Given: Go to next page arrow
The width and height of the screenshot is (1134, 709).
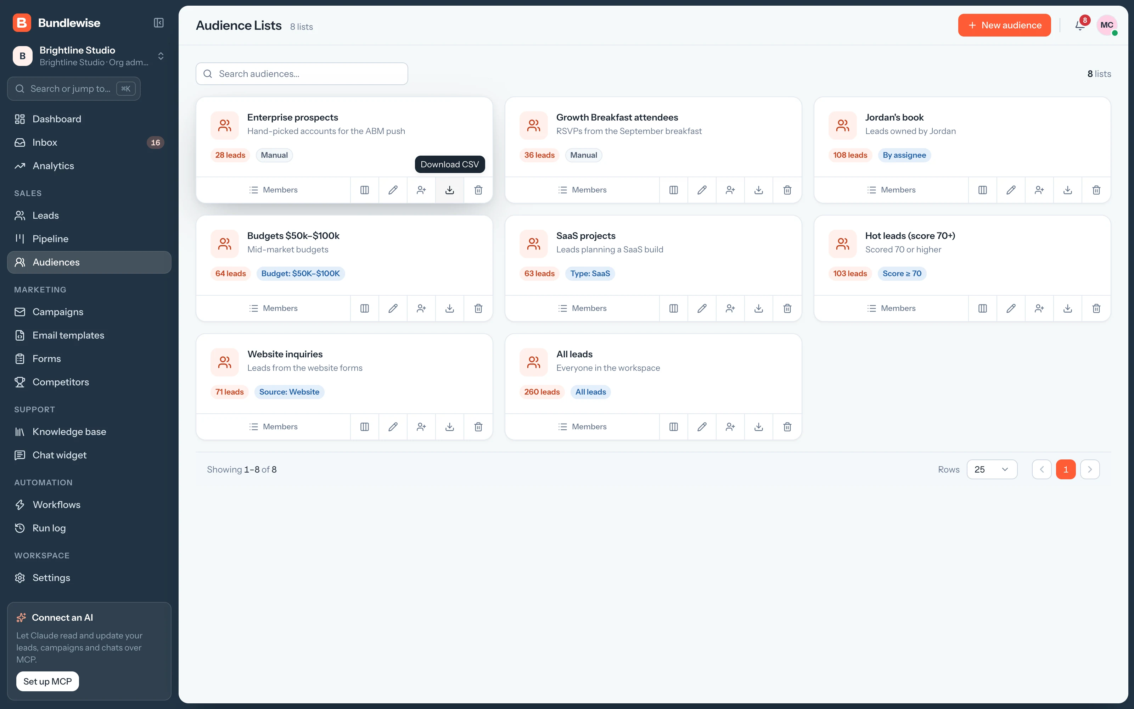Looking at the screenshot, I should point(1089,469).
